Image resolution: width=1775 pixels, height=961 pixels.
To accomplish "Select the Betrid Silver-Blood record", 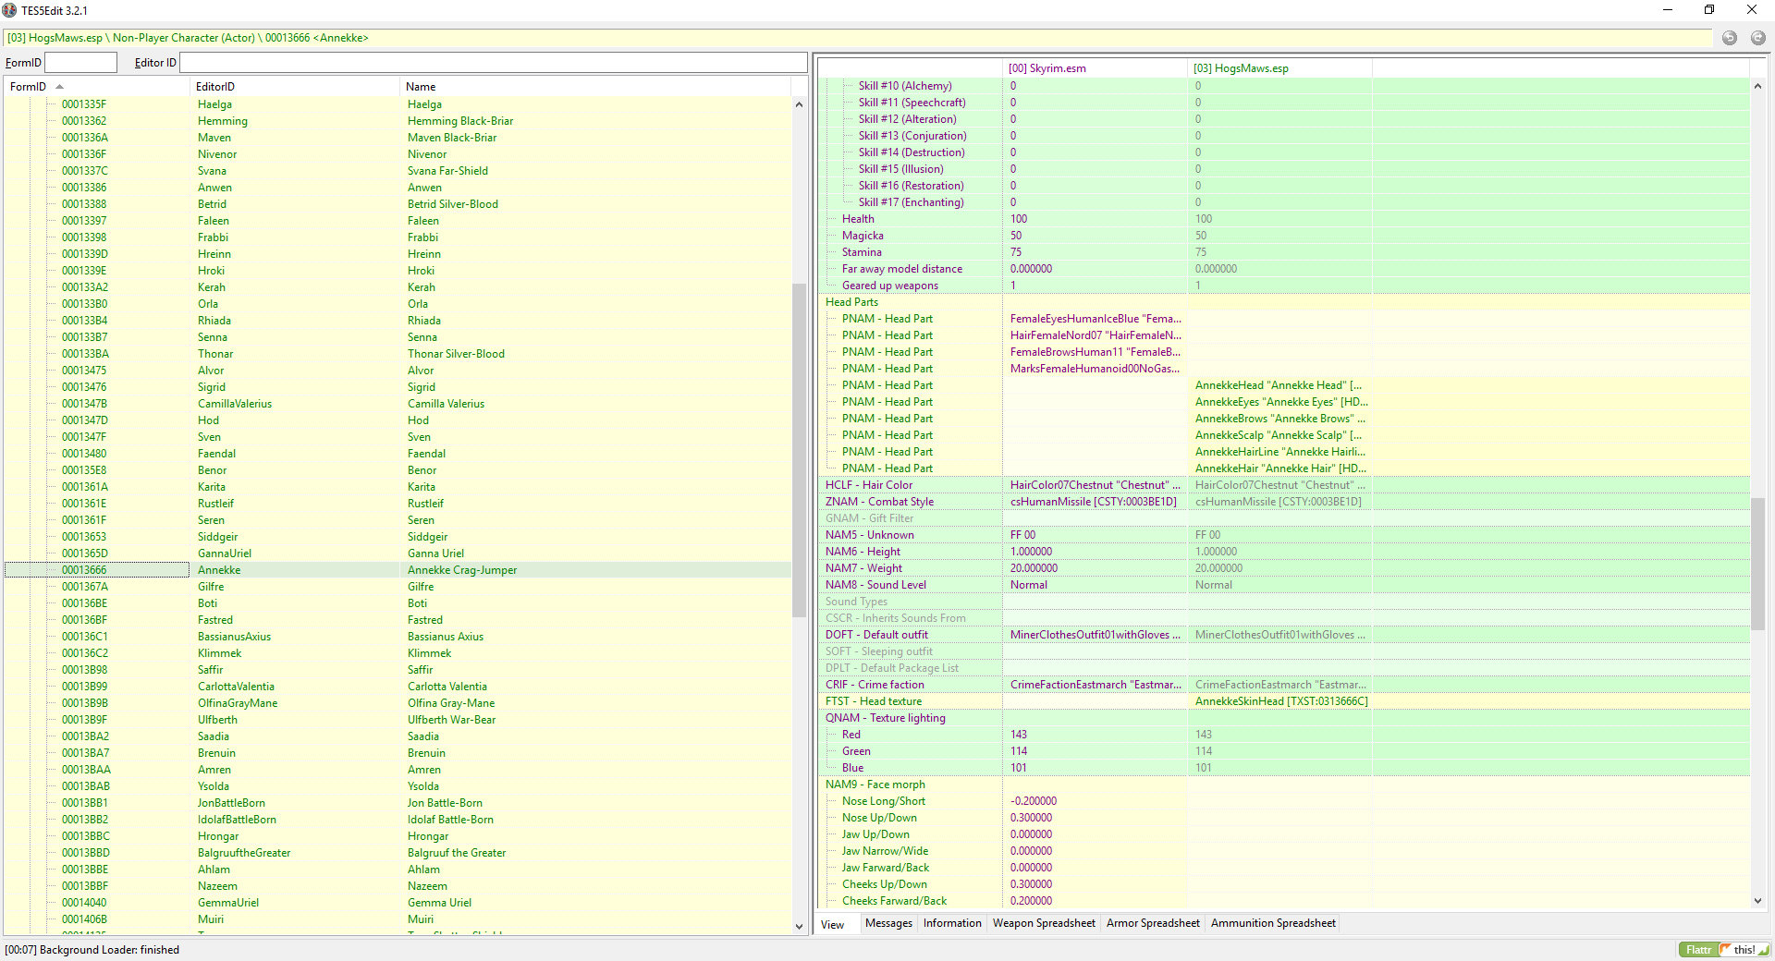I will (x=398, y=204).
